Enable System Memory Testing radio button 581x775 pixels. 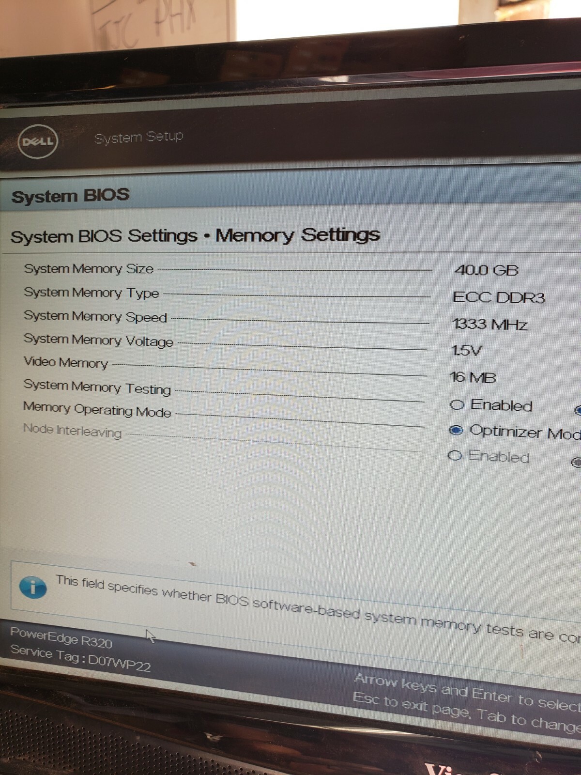tap(457, 404)
